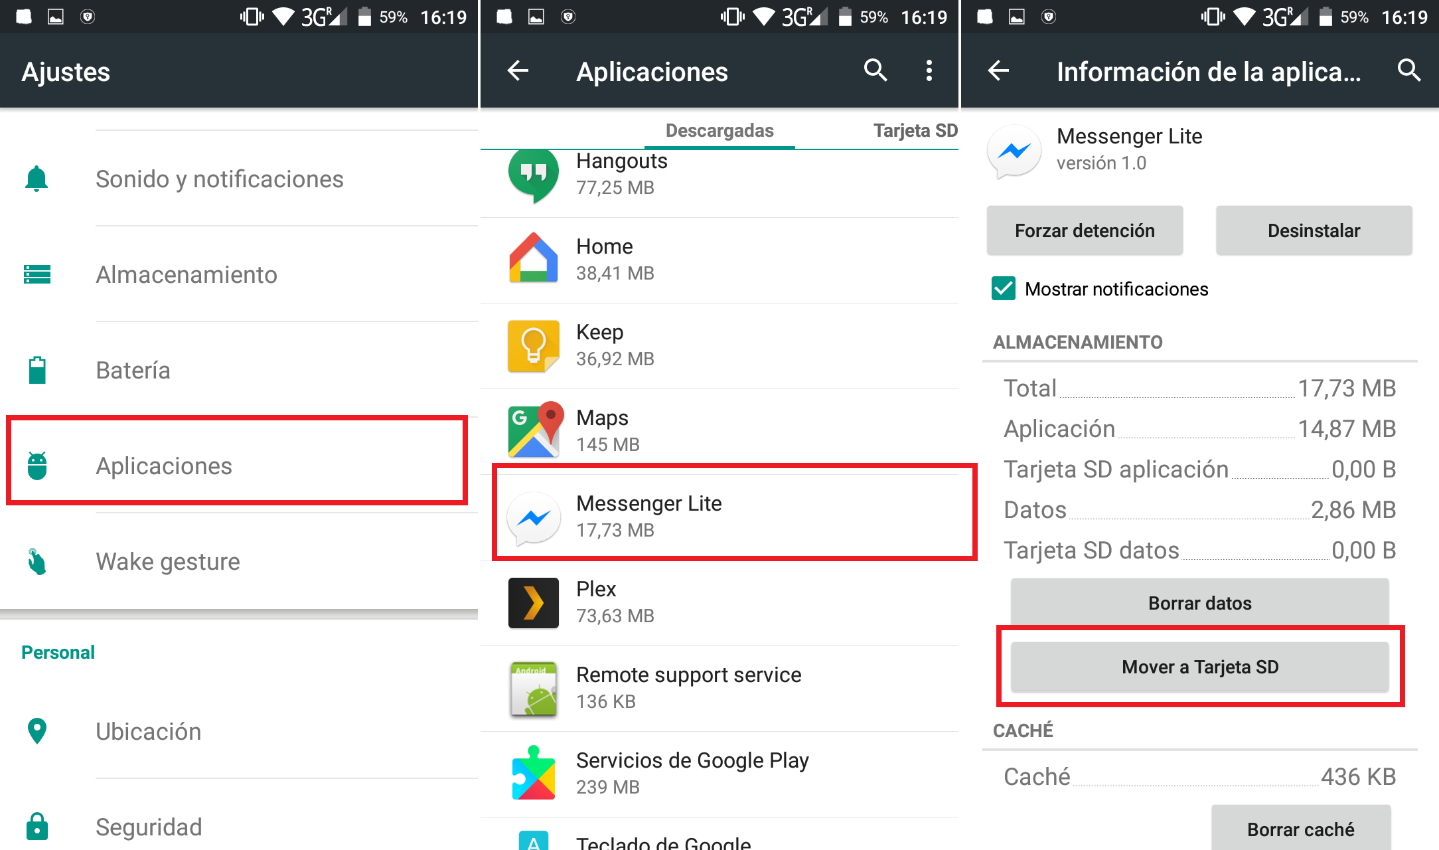Open search in the Aplicaciones toolbar

click(x=875, y=70)
